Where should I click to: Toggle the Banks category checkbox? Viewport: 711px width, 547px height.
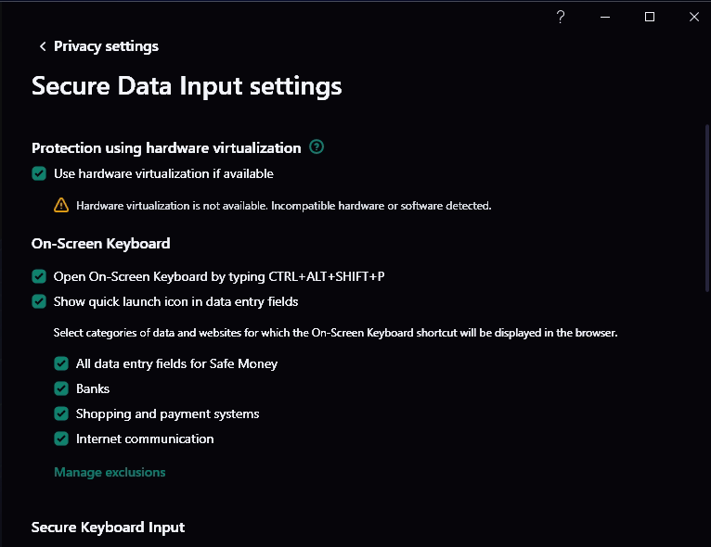pyautogui.click(x=61, y=388)
